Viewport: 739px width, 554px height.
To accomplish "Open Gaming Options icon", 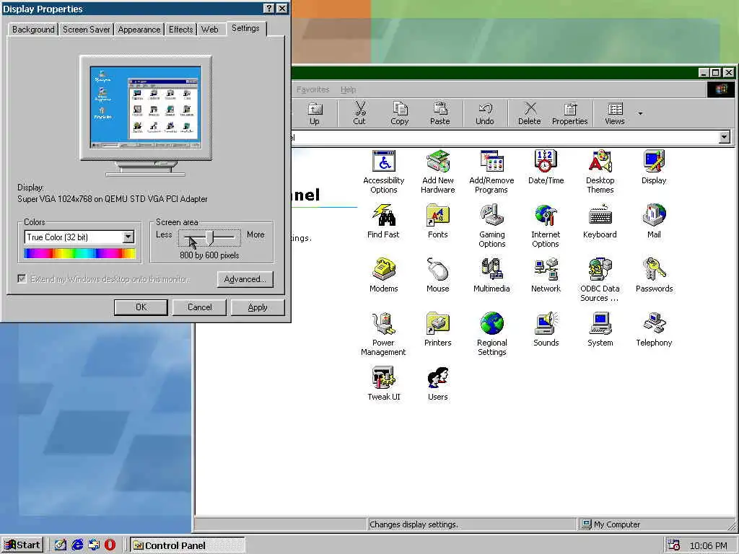I will (491, 226).
